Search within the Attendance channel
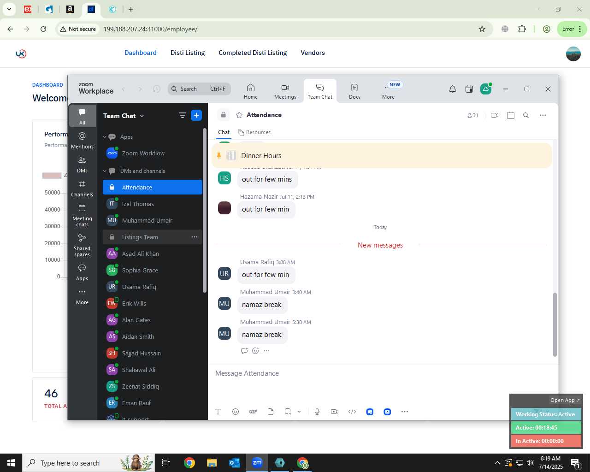The height and width of the screenshot is (472, 590). tap(526, 115)
